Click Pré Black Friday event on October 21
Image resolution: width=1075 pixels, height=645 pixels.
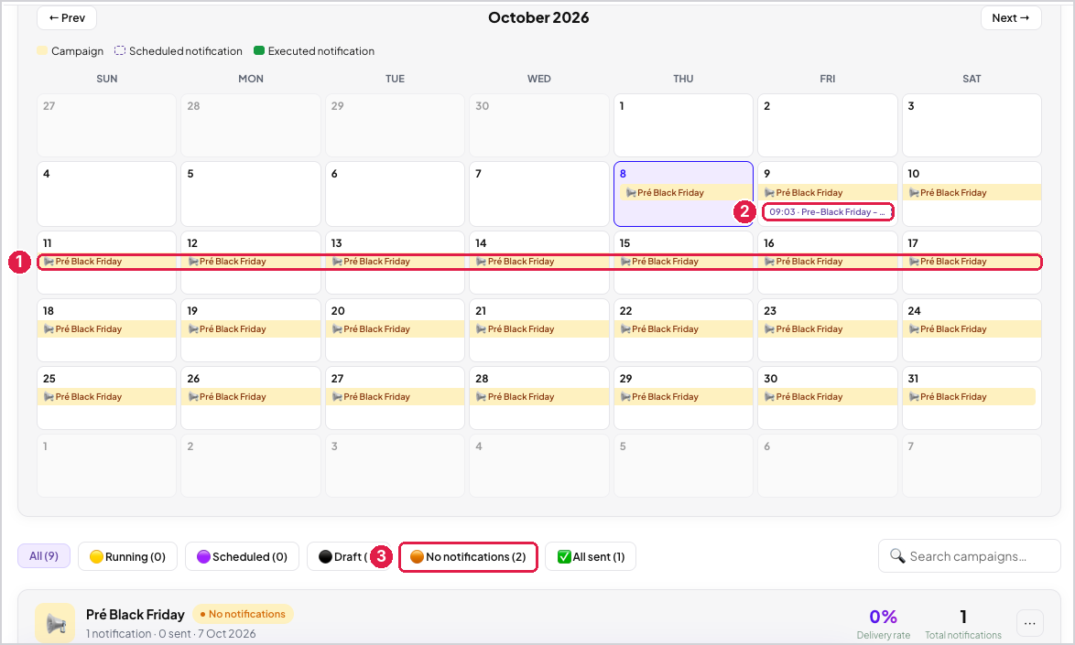coord(538,328)
